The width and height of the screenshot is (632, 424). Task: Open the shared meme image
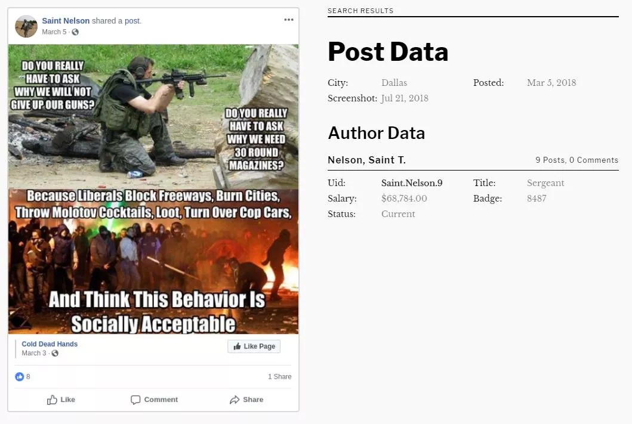pos(153,189)
